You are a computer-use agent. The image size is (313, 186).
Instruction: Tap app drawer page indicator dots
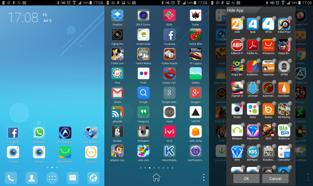point(156,168)
